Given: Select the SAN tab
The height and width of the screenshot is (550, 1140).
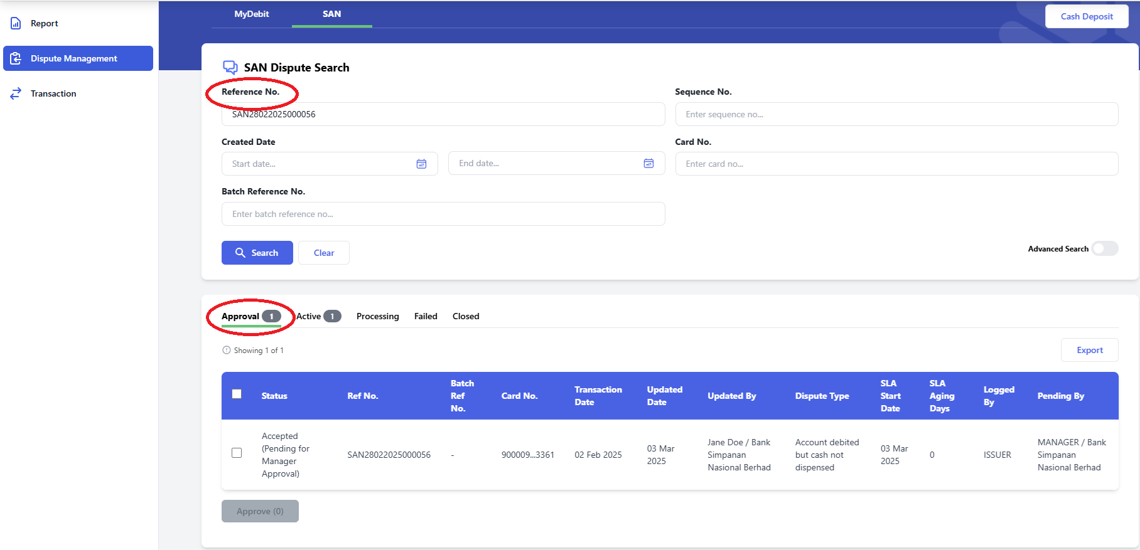Looking at the screenshot, I should coord(332,14).
